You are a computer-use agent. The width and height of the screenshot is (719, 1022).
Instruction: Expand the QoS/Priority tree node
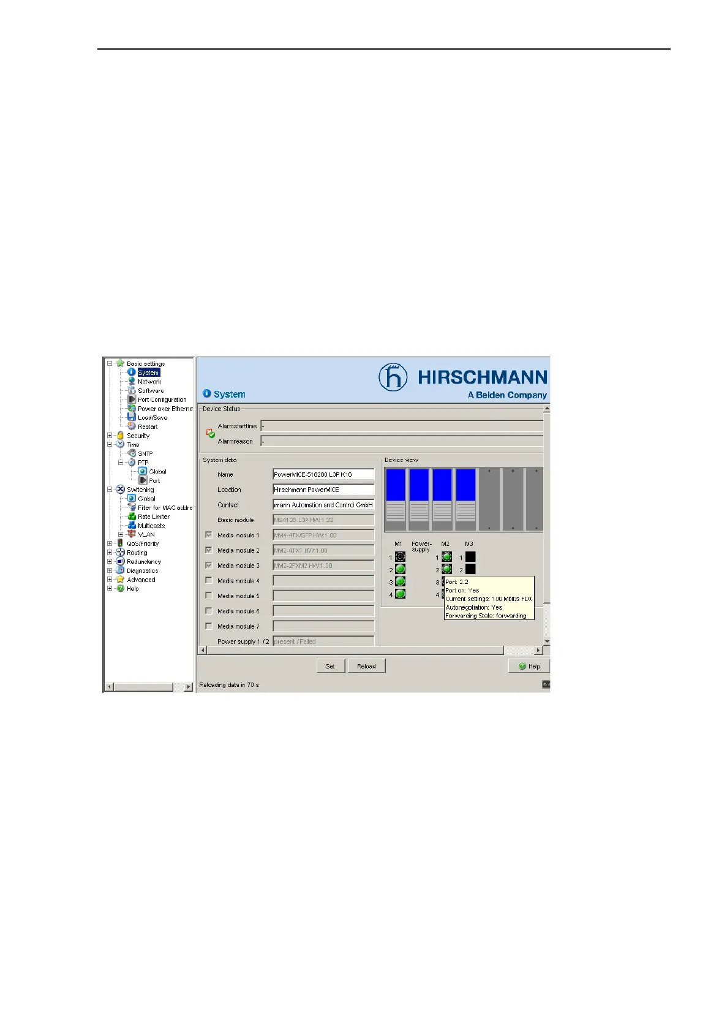pyautogui.click(x=110, y=543)
